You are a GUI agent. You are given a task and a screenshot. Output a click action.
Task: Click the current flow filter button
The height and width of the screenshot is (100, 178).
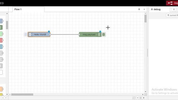(172, 15)
